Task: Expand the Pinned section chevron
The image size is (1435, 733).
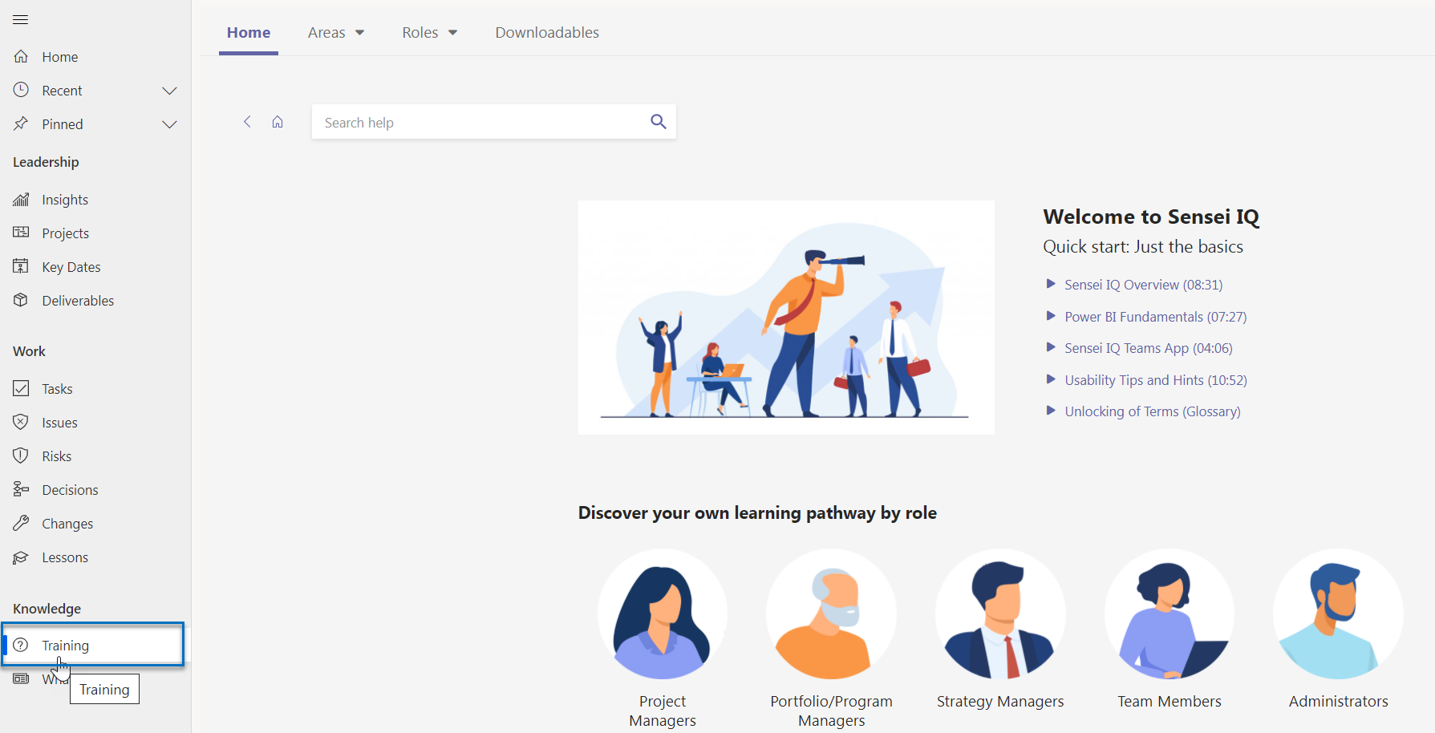Action: pyautogui.click(x=169, y=124)
